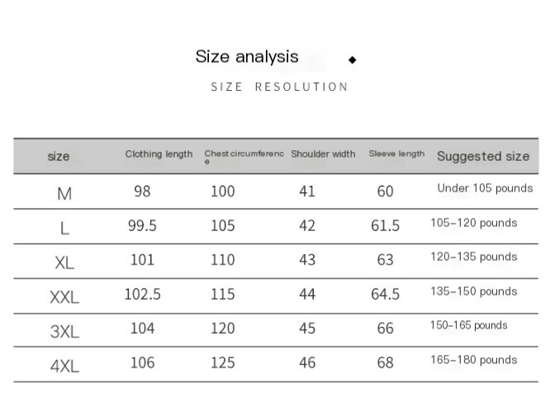Image resolution: width=550 pixels, height=397 pixels.
Task: Select the XL size row label
Action: [x=64, y=262]
